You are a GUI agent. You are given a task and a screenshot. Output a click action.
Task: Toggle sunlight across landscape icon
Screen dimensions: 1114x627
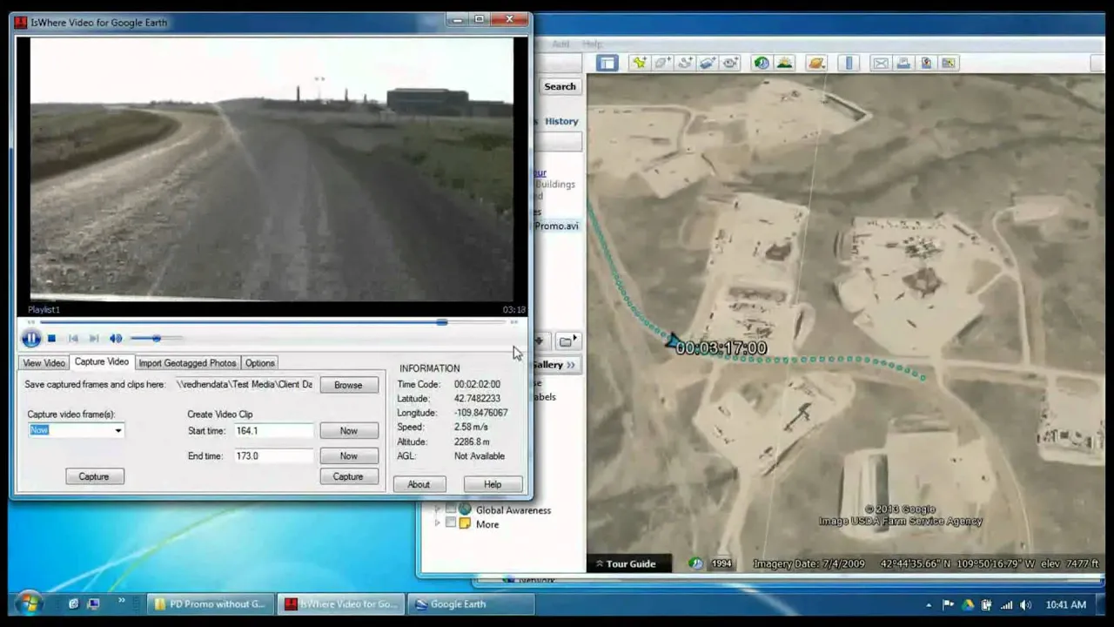pyautogui.click(x=784, y=63)
